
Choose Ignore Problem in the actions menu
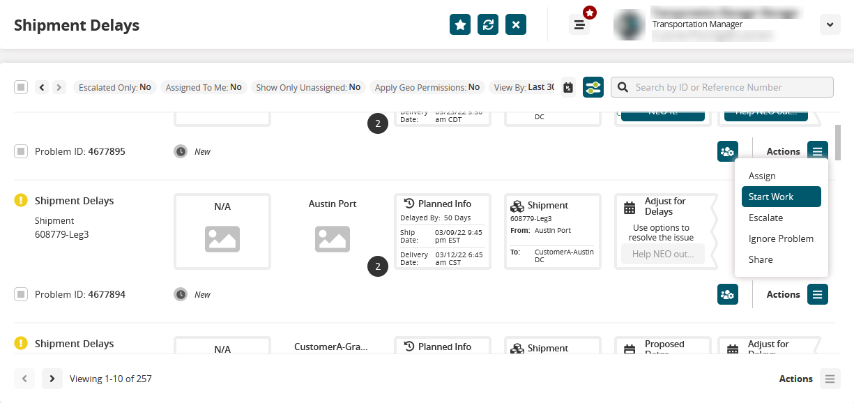781,238
